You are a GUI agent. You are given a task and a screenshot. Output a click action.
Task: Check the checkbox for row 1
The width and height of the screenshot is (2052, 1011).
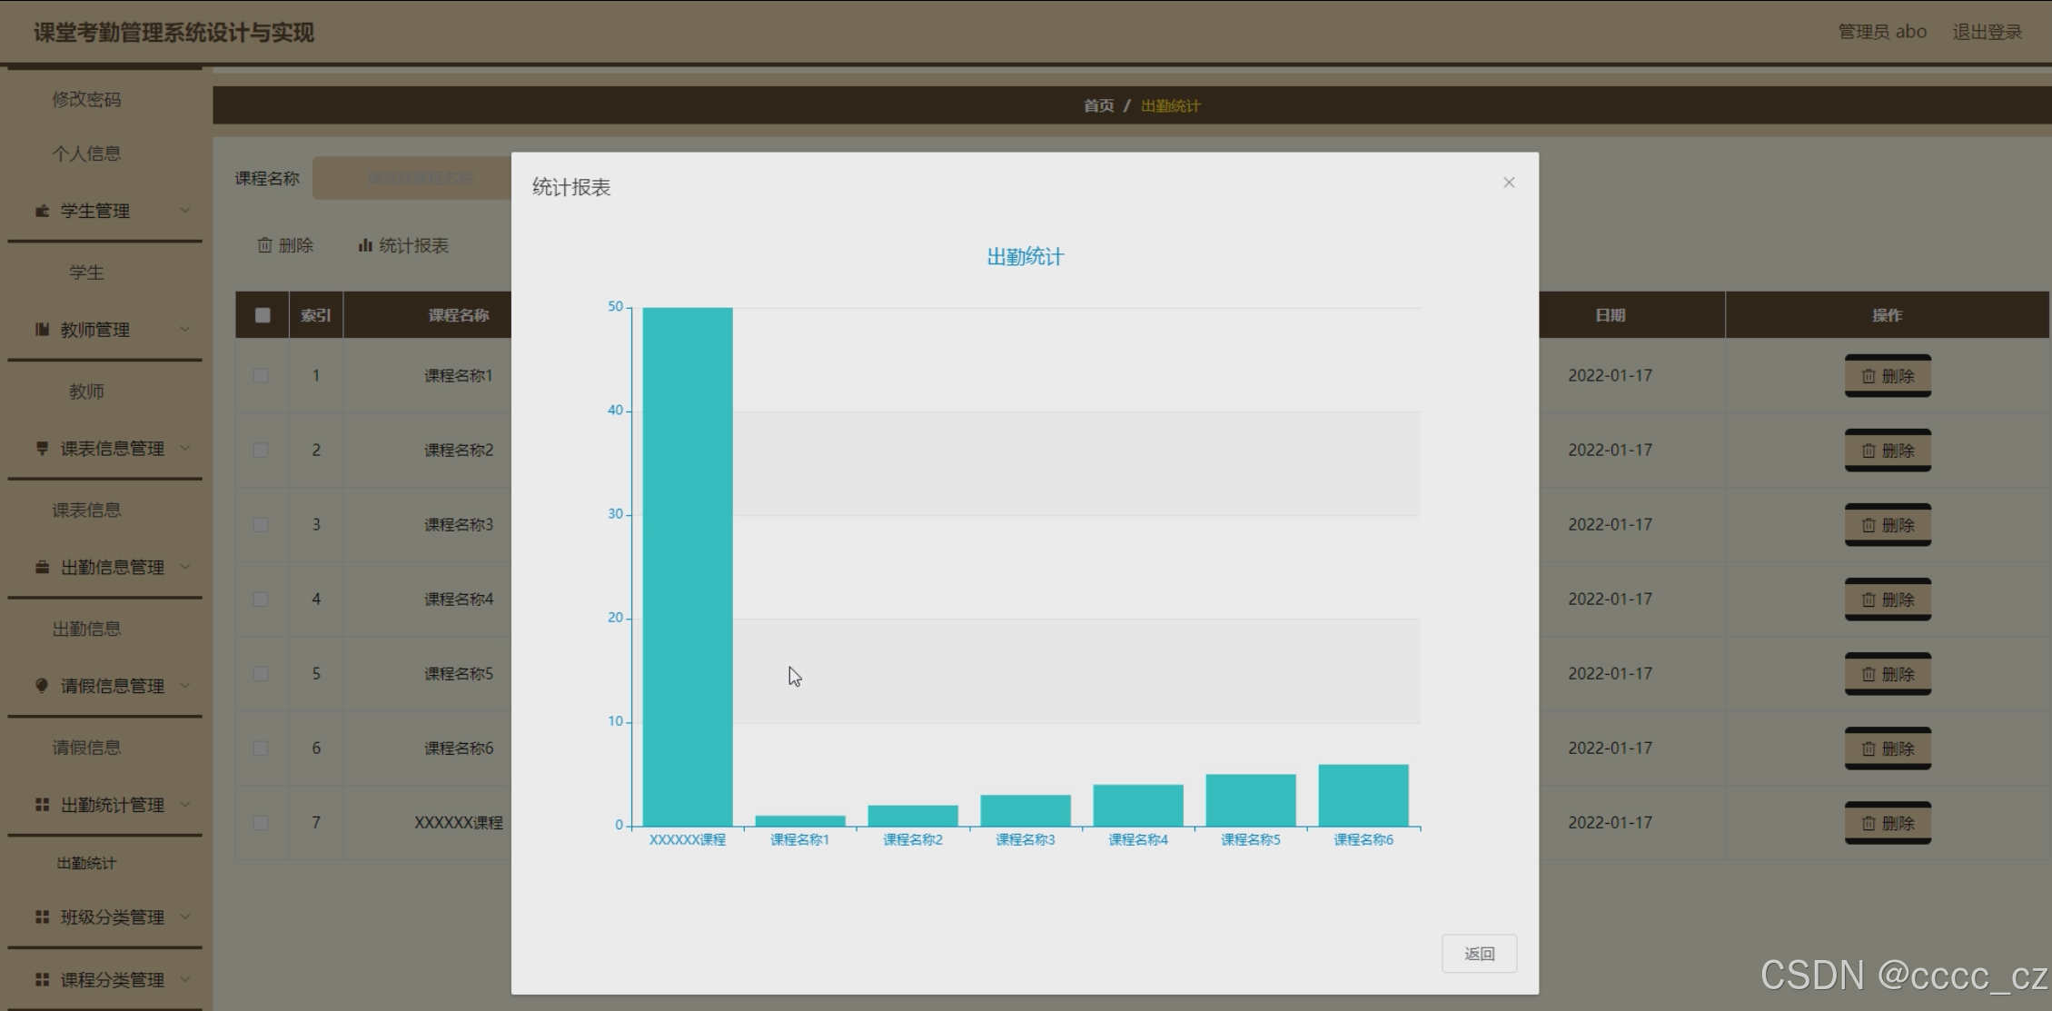(261, 376)
